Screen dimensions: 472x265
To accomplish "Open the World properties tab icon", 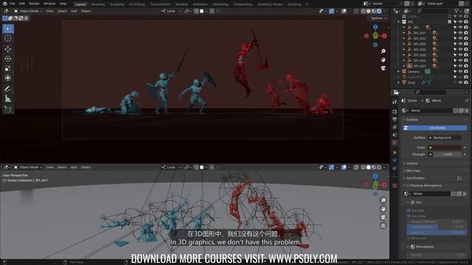I will (x=395, y=143).
